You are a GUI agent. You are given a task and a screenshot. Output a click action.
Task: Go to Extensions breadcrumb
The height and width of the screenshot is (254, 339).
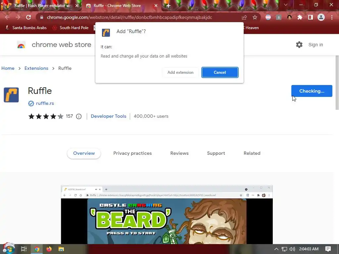pyautogui.click(x=36, y=68)
